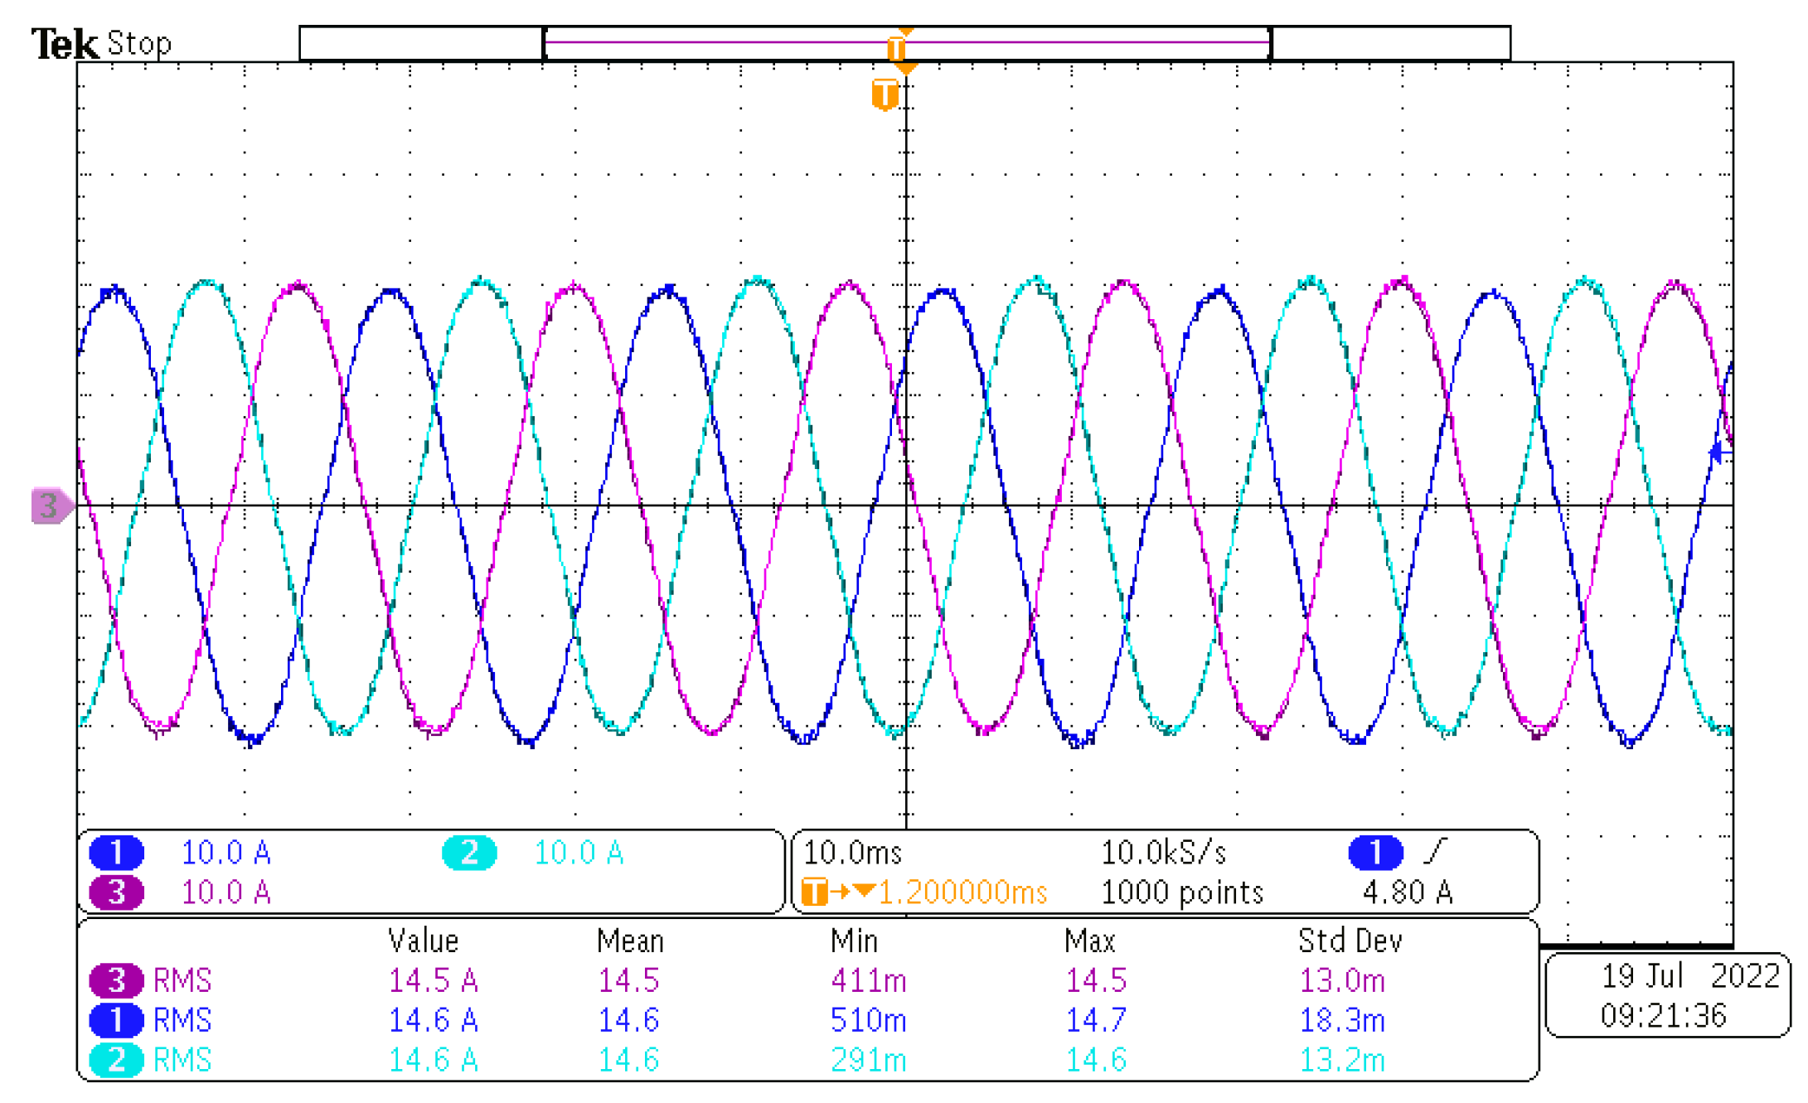This screenshot has height=1103, width=1808.
Task: Click the Std Dev column header
Action: pyautogui.click(x=1349, y=941)
